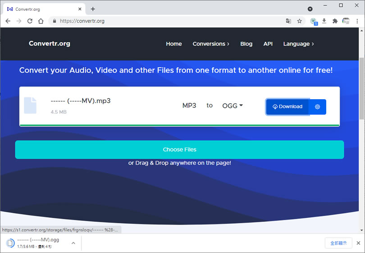The image size is (365, 253).
Task: Click the MP3 source format label
Action: point(189,106)
